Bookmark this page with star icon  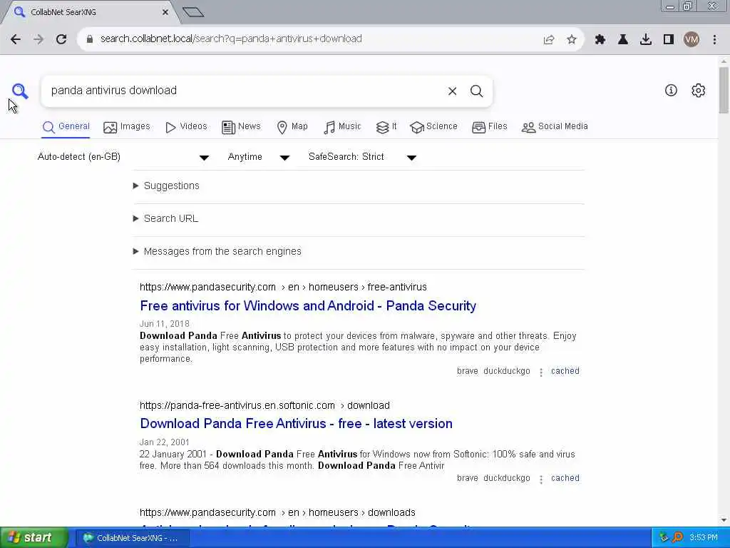[572, 40]
